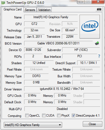Click the Bus Interface question mark

pyautogui.click(x=99, y=56)
